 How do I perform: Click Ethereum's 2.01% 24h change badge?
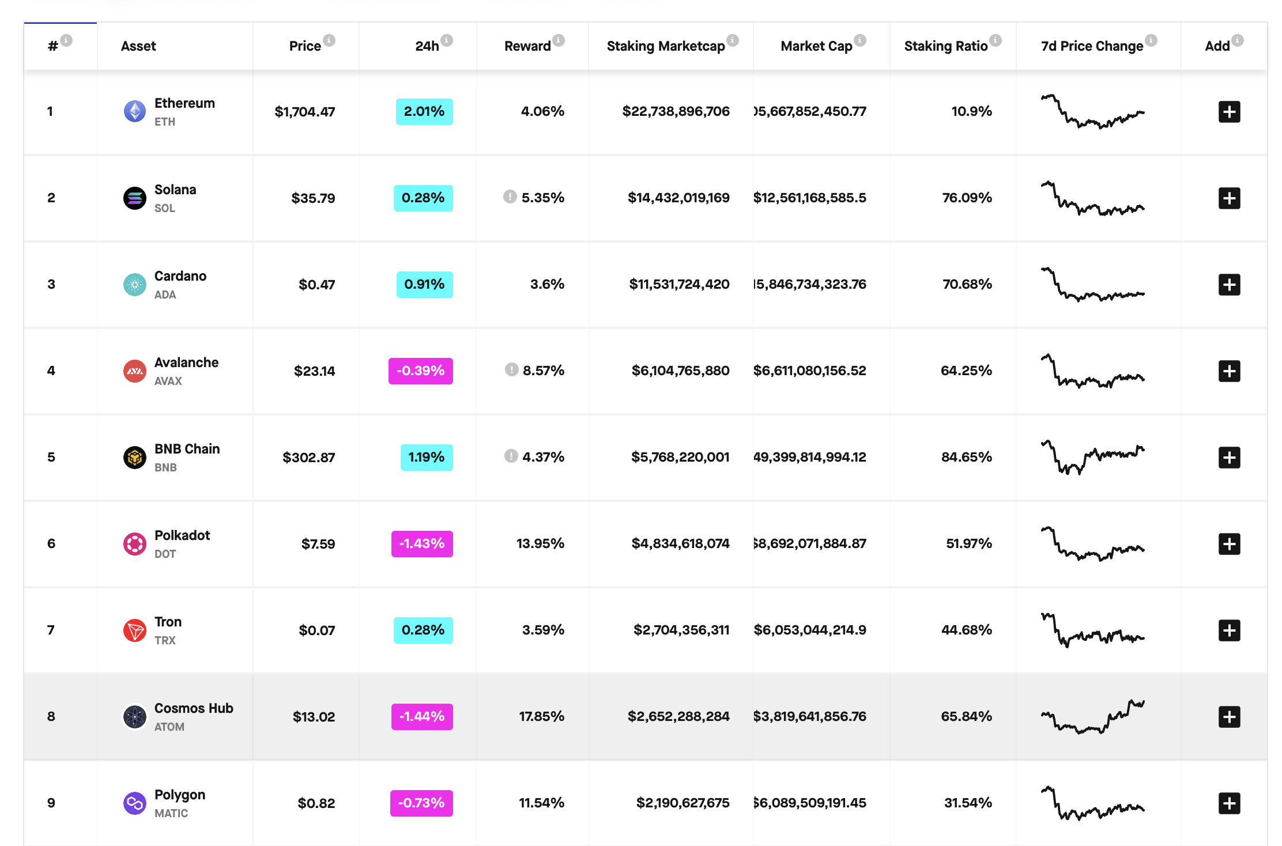coord(424,112)
